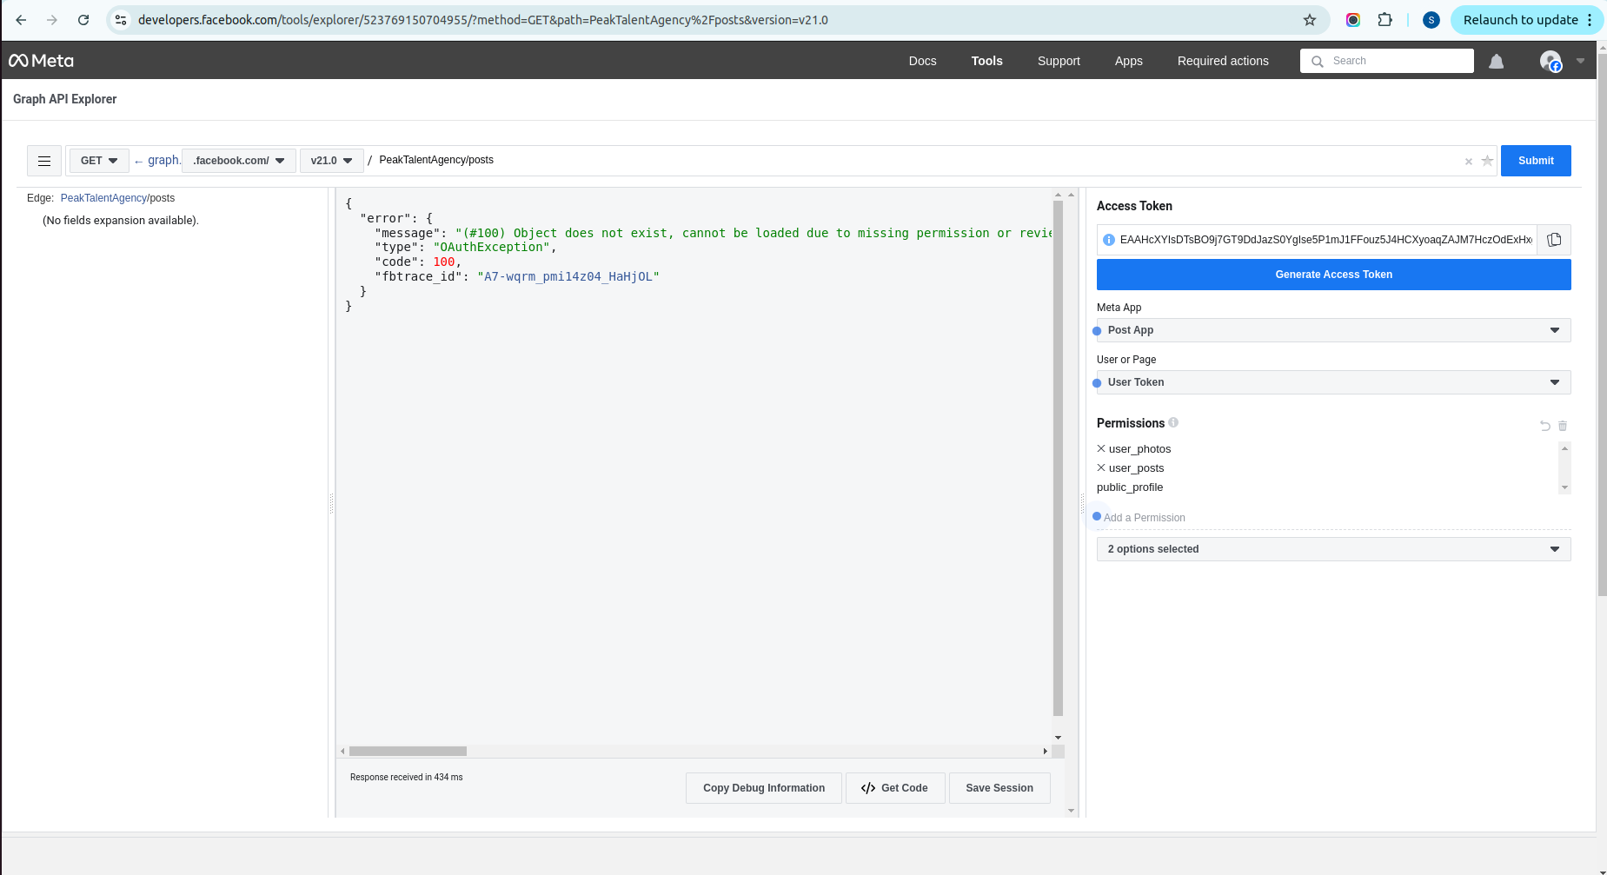Expand the User Token dropdown
This screenshot has width=1607, height=875.
point(1333,382)
